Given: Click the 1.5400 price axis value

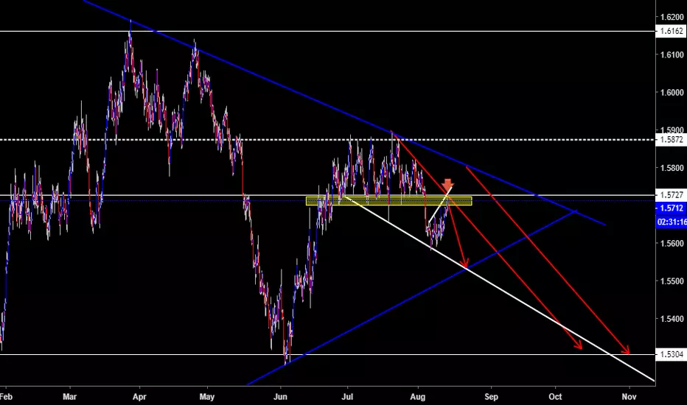Looking at the screenshot, I should pyautogui.click(x=672, y=319).
